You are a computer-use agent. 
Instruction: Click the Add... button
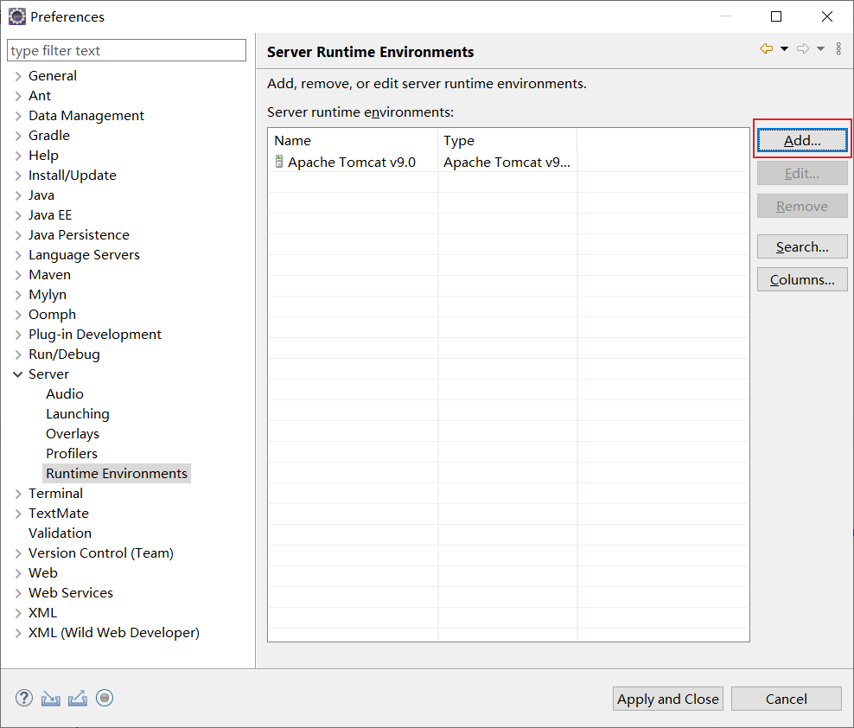tap(802, 140)
